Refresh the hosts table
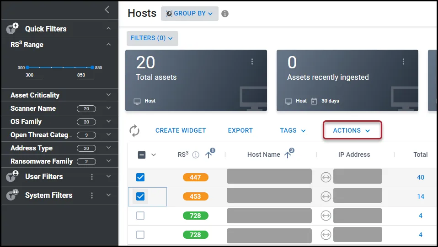The height and width of the screenshot is (247, 438). tap(134, 131)
